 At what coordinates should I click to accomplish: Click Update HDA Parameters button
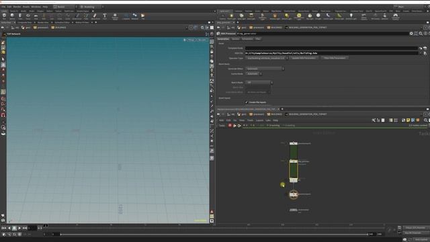tap(304, 58)
